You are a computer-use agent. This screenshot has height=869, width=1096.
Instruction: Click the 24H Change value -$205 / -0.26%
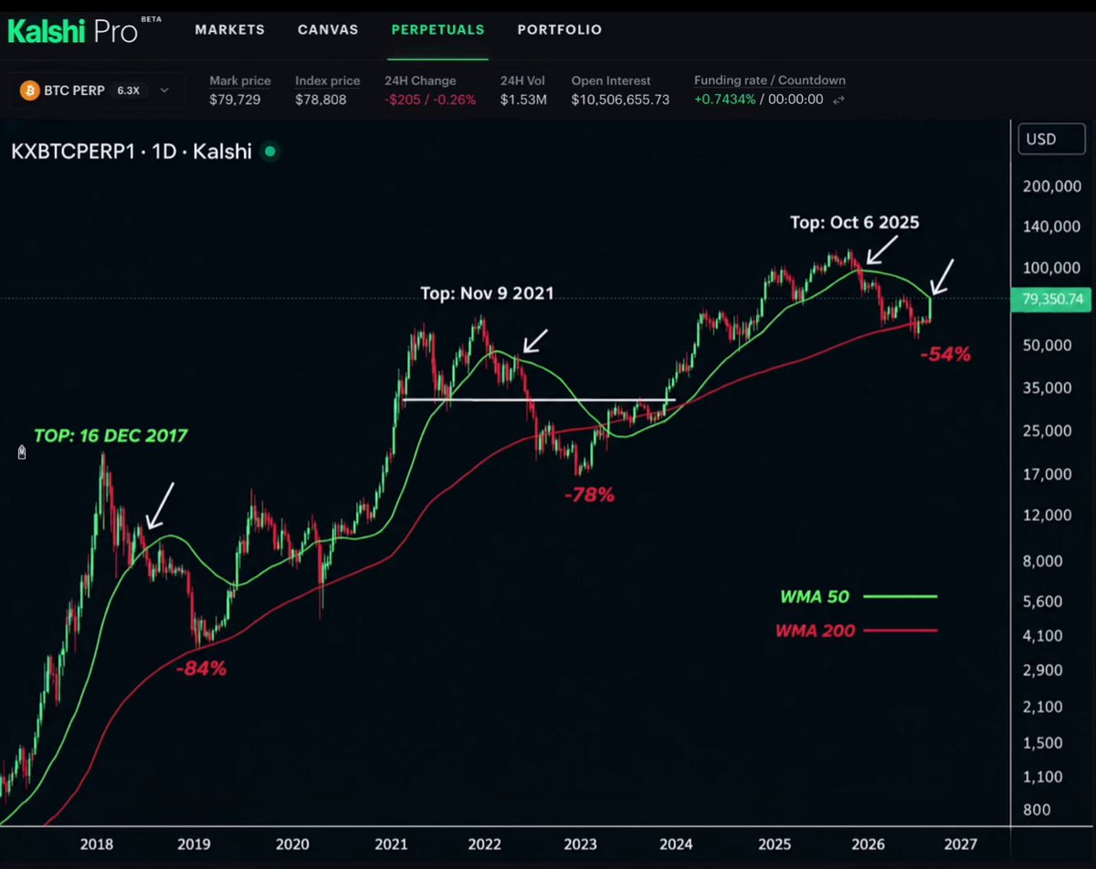click(430, 100)
